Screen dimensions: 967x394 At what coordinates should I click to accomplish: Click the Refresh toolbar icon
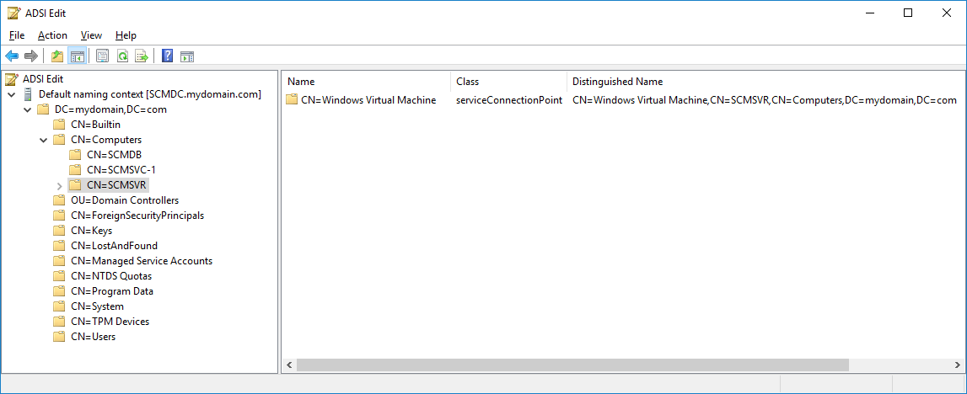123,56
